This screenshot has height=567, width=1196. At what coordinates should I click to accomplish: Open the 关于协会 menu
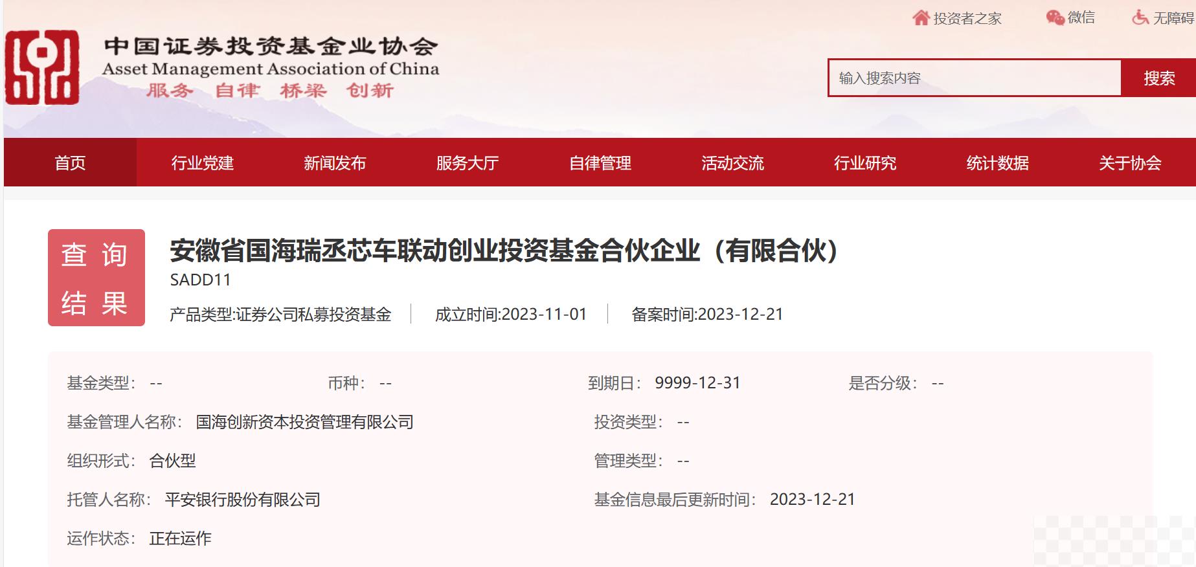coord(1130,162)
